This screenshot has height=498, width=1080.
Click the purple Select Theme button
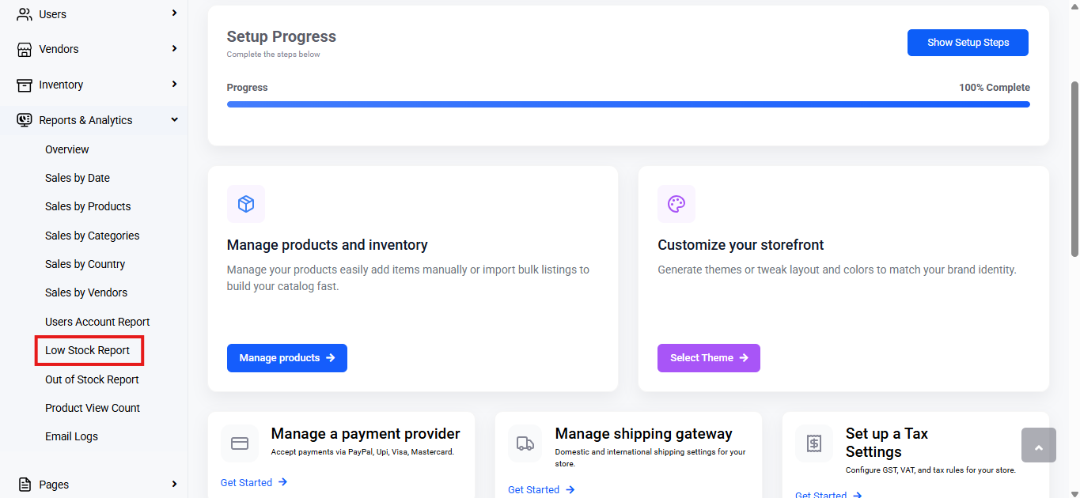point(709,358)
